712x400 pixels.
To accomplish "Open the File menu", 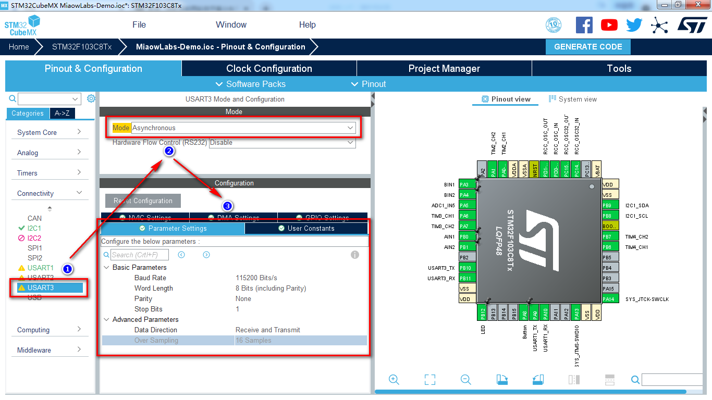I will pos(139,24).
